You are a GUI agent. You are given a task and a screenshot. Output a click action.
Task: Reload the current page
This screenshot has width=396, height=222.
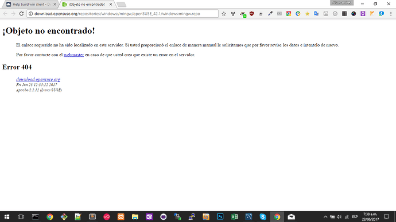point(21,14)
